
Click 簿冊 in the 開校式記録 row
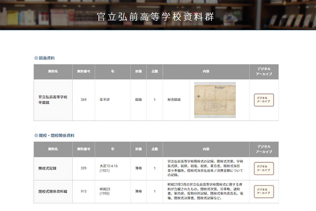tap(139, 169)
